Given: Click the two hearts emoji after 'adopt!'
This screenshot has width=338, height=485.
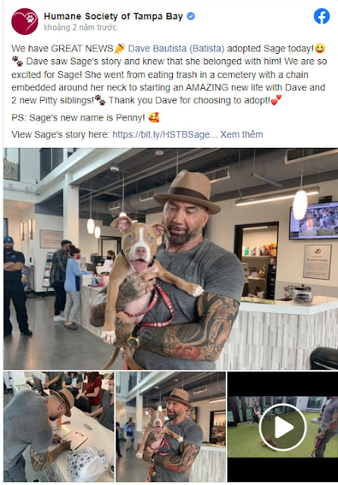Looking at the screenshot, I should point(276,100).
